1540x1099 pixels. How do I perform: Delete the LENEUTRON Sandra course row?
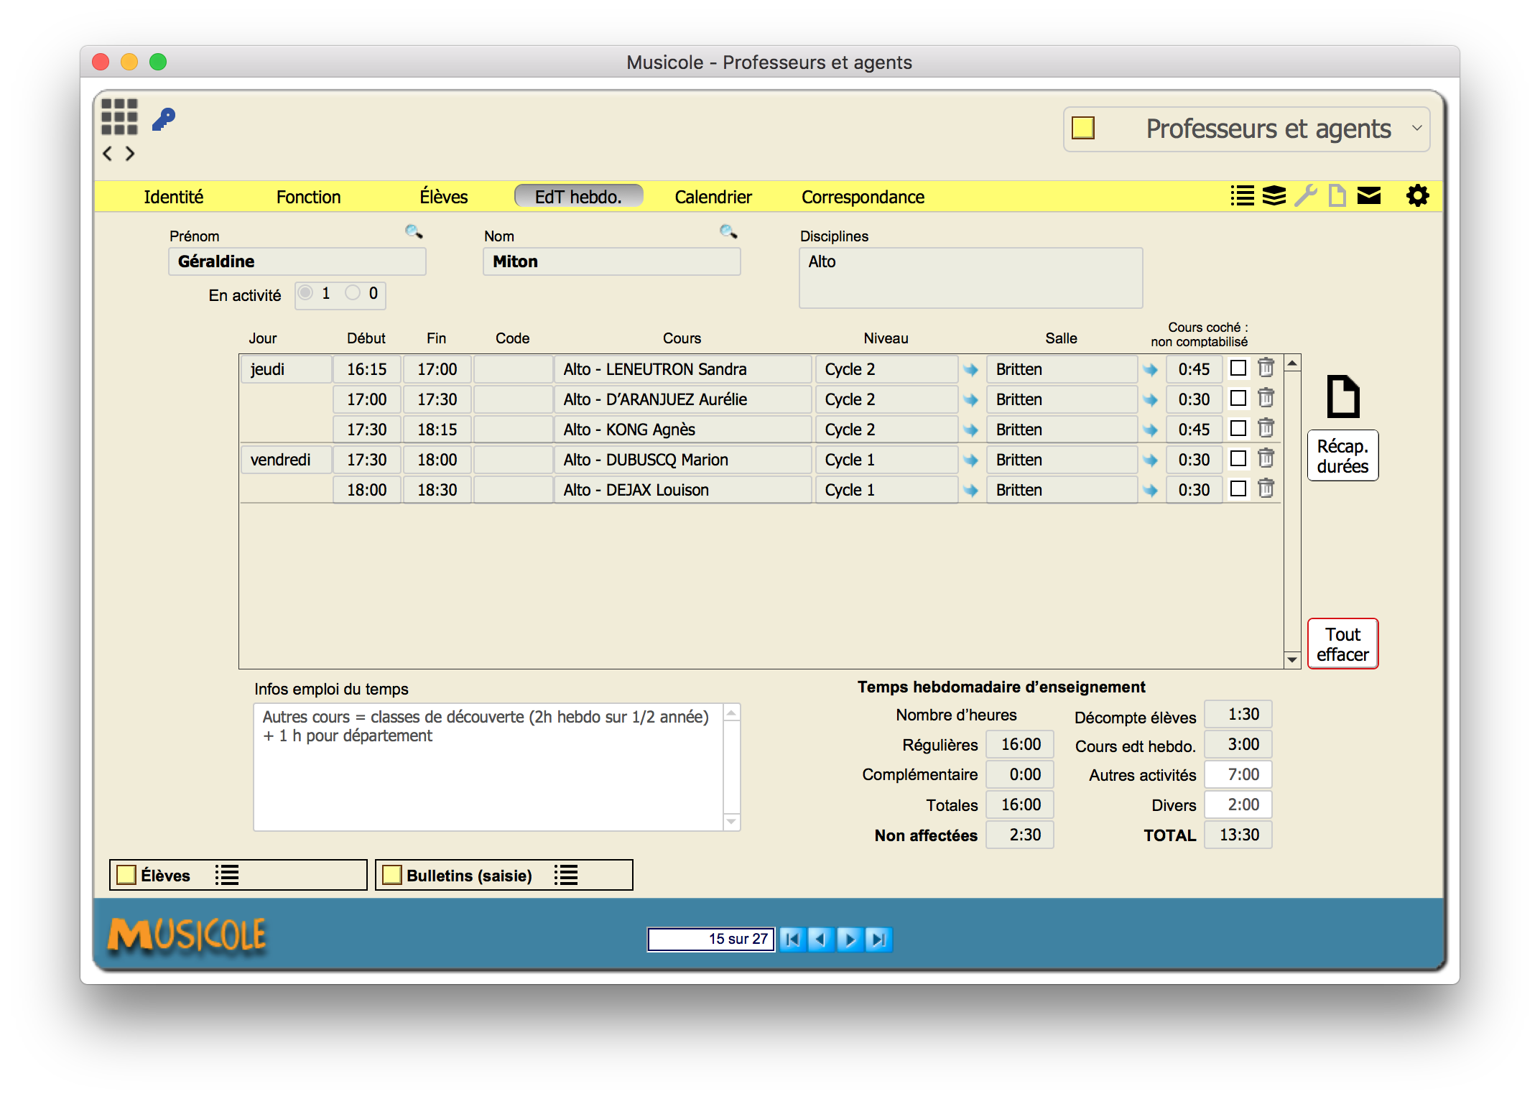click(x=1266, y=368)
